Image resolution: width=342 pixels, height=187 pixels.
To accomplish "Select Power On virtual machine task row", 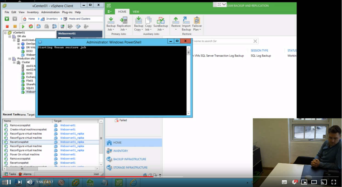I will (51, 154).
